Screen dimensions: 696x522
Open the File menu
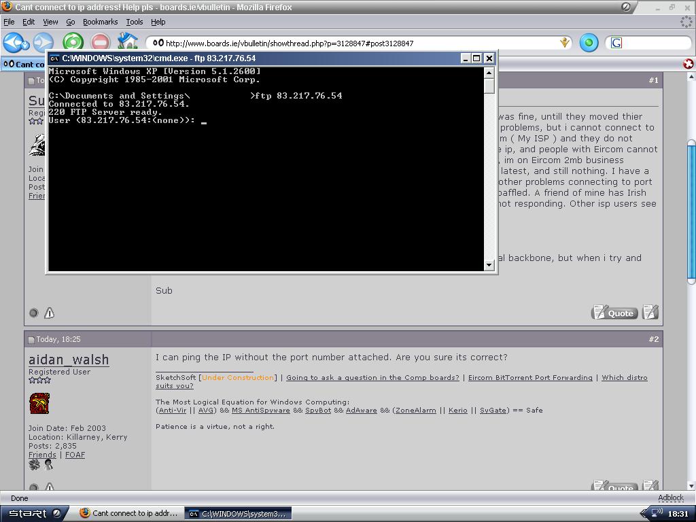click(x=9, y=22)
